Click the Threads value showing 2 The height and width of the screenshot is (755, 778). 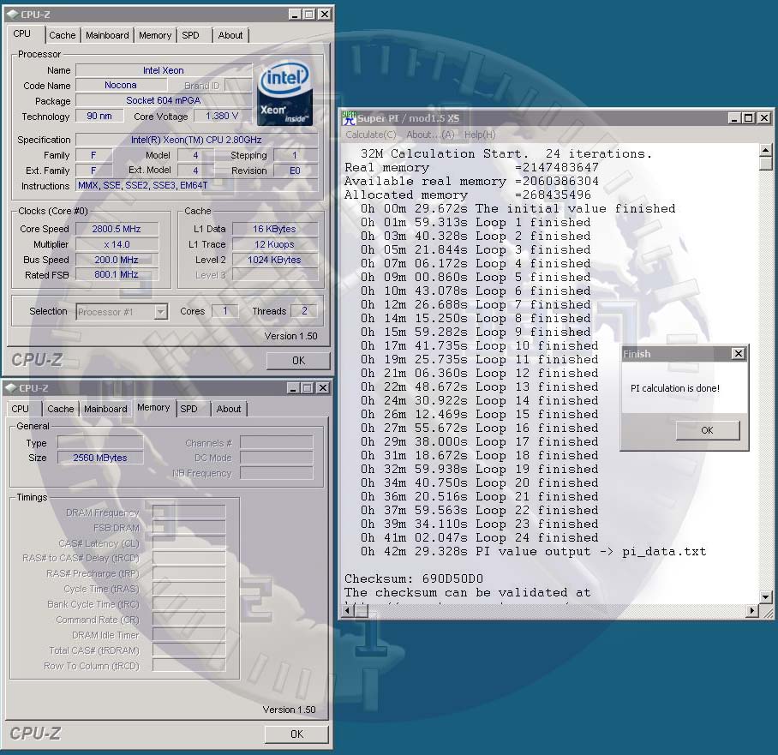pos(304,311)
